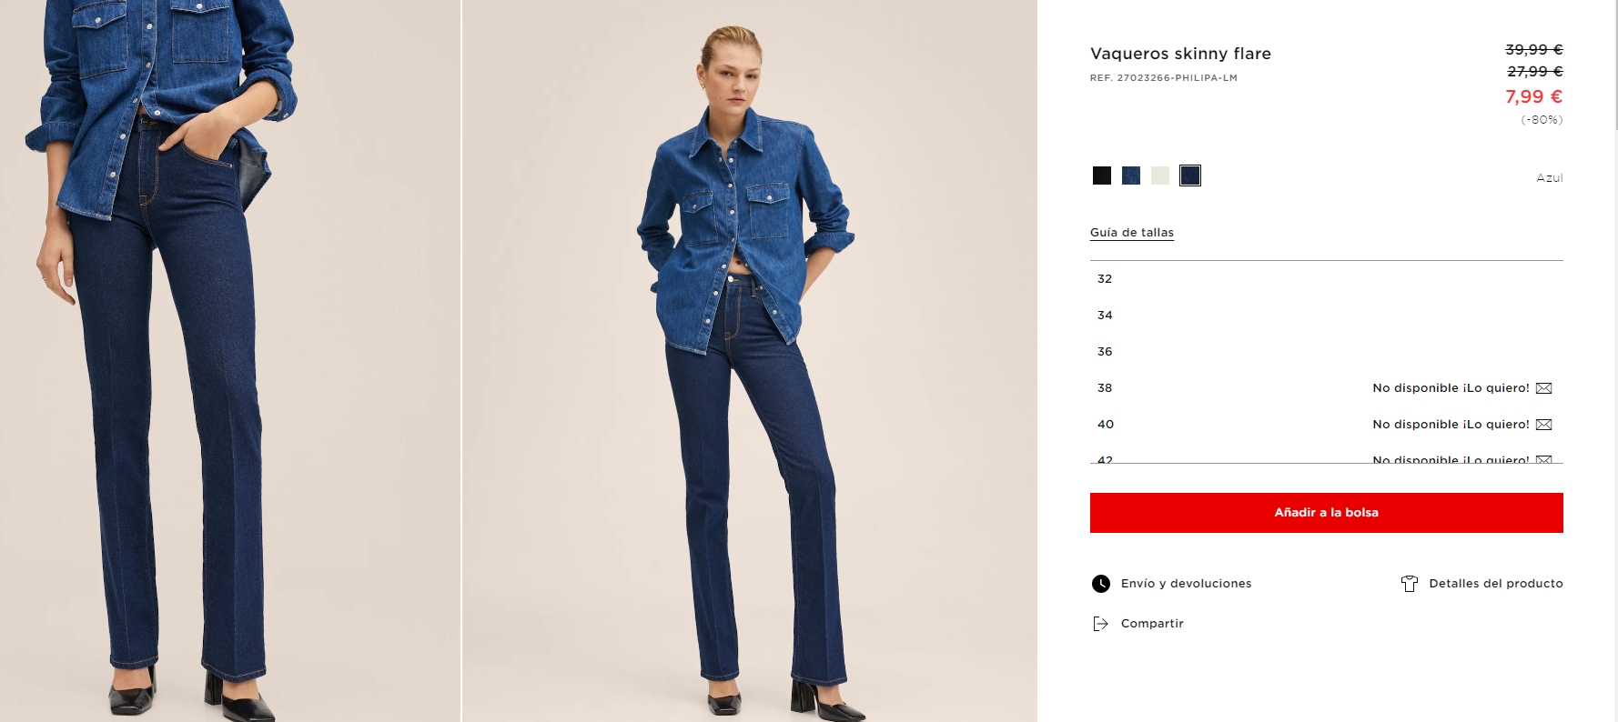Click envelope icon for size 38 notification
This screenshot has height=722, width=1618.
click(1543, 388)
